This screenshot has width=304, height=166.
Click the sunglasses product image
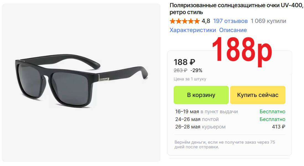(x=81, y=83)
